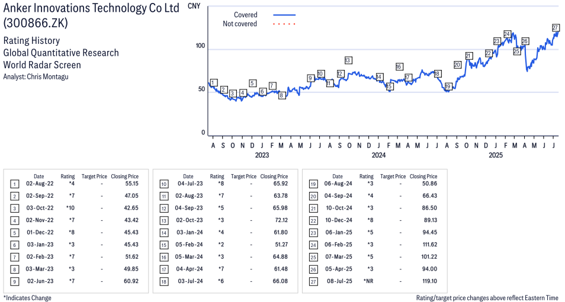Select the closing price 50.86
Viewport: 565px width, 302px height.
point(429,184)
